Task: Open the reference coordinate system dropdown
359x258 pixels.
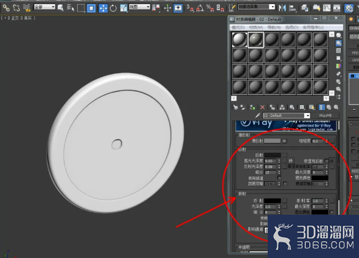Action: [x=139, y=7]
